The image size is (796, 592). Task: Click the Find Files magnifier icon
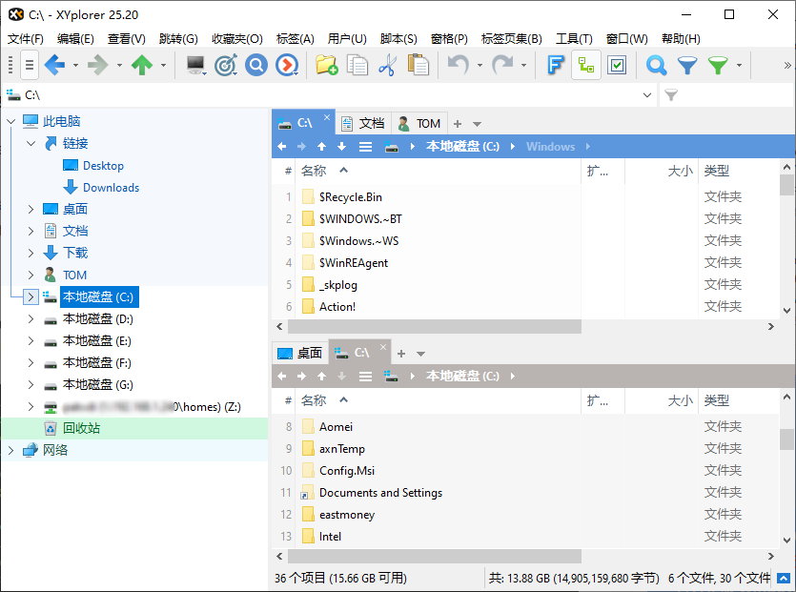click(x=656, y=65)
